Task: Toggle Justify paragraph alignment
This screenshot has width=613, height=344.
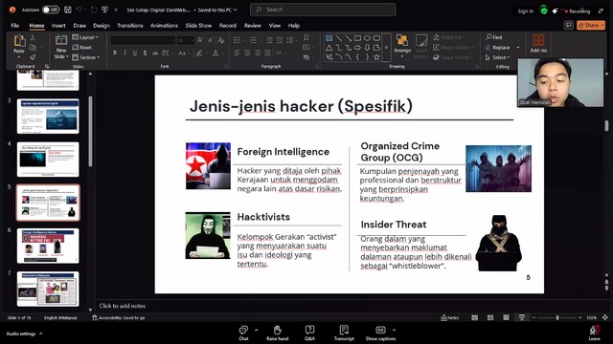Action: [x=268, y=53]
